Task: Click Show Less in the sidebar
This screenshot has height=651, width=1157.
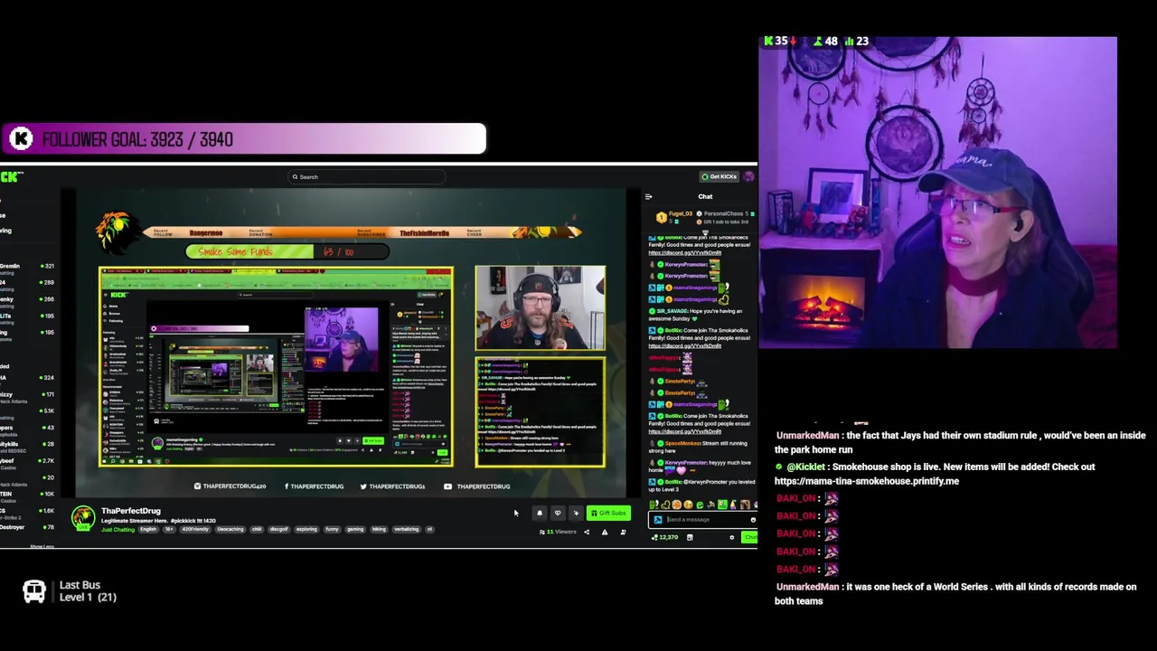Action: (42, 546)
